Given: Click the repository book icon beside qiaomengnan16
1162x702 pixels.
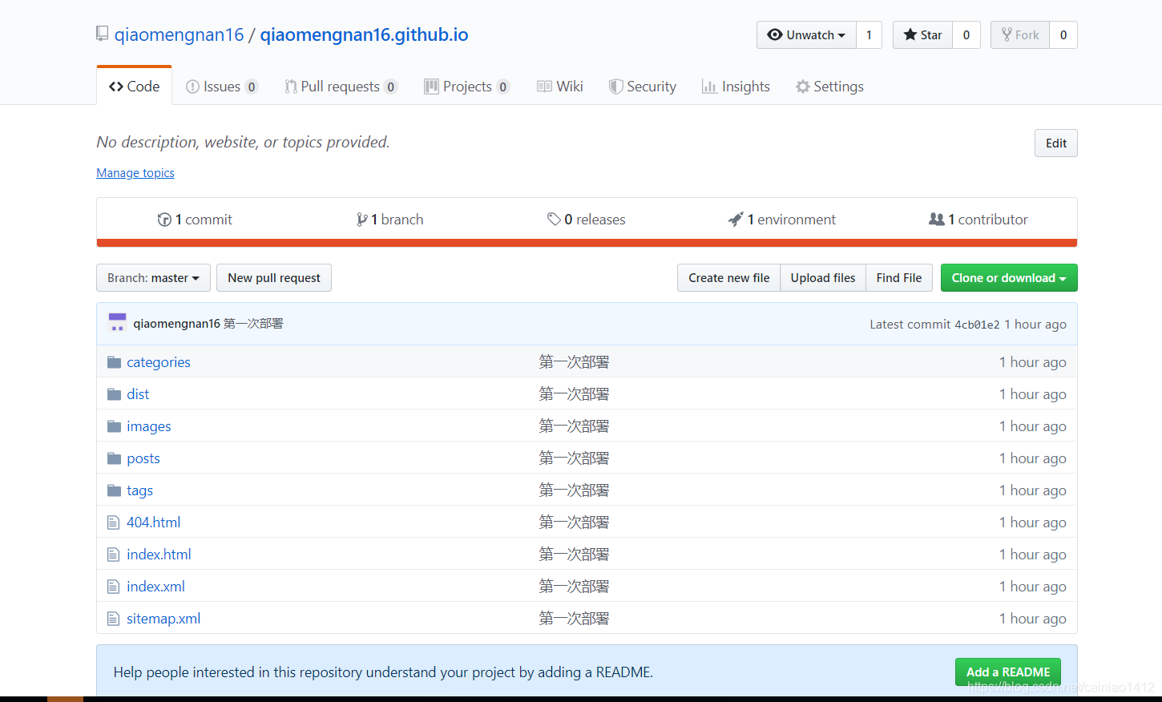Looking at the screenshot, I should coord(102,34).
